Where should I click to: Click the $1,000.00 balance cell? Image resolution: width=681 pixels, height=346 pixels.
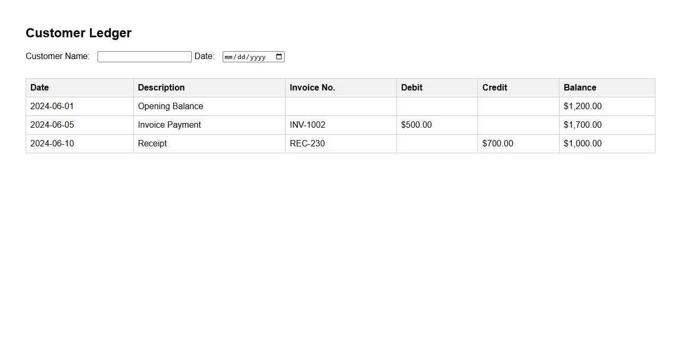coord(582,144)
